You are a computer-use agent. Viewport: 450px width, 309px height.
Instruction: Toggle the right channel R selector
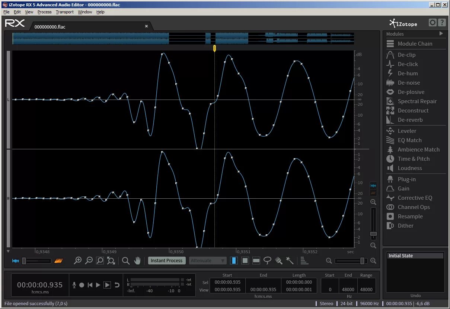pyautogui.click(x=8, y=199)
